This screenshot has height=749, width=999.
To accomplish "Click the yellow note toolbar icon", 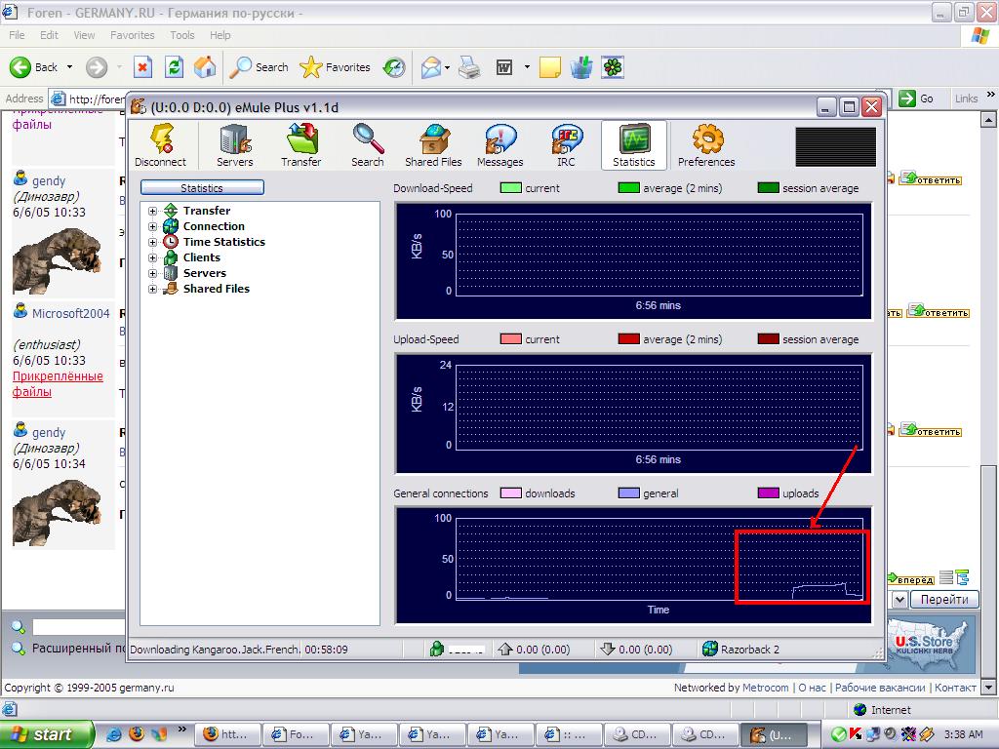I will point(550,67).
